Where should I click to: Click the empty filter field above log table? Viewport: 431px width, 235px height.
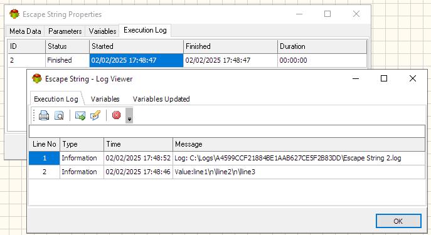click(x=227, y=132)
